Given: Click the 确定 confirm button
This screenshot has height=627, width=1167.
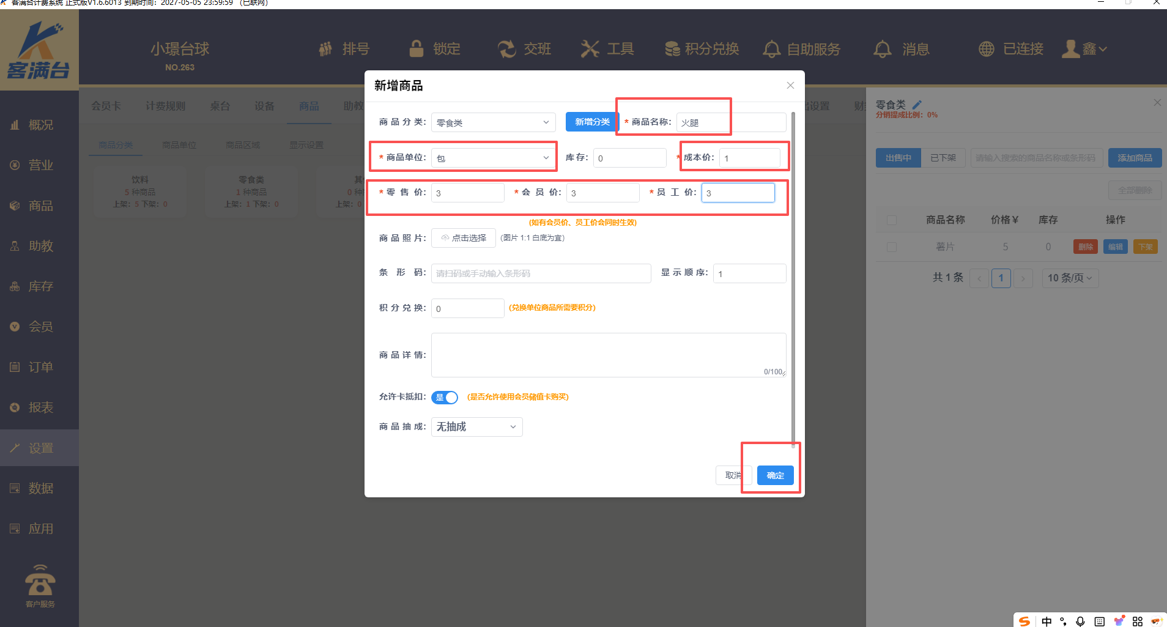Looking at the screenshot, I should pos(775,475).
